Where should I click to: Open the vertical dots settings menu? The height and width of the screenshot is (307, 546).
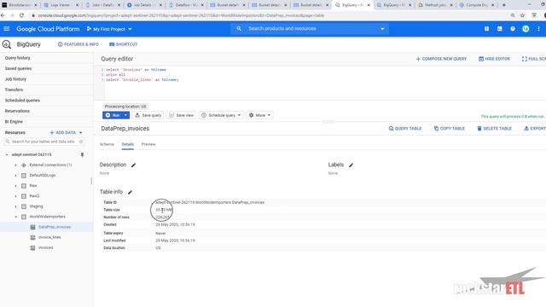click(x=538, y=29)
